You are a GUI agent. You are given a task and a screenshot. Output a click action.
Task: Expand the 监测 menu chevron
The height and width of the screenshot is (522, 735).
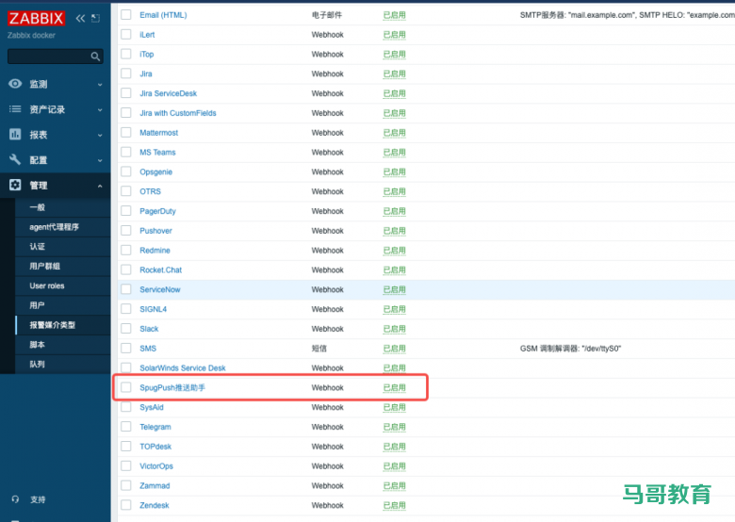point(100,84)
